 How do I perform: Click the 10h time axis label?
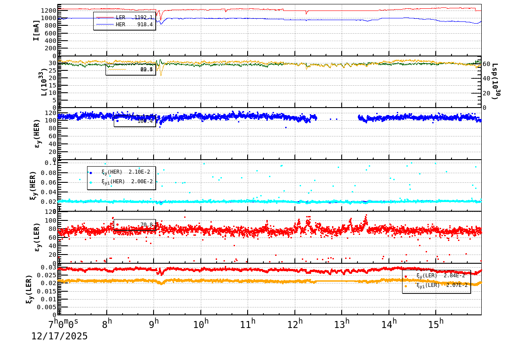(201, 324)
